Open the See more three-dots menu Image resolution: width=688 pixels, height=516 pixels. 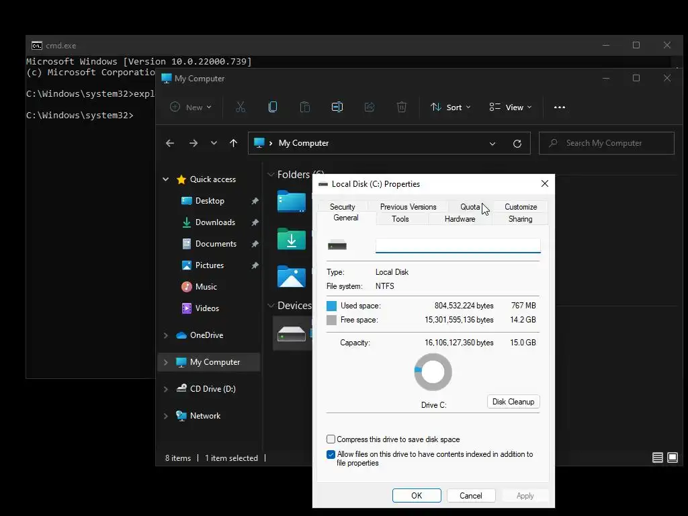point(560,107)
